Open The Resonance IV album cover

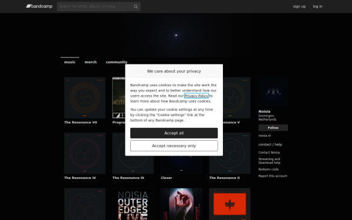85,153
